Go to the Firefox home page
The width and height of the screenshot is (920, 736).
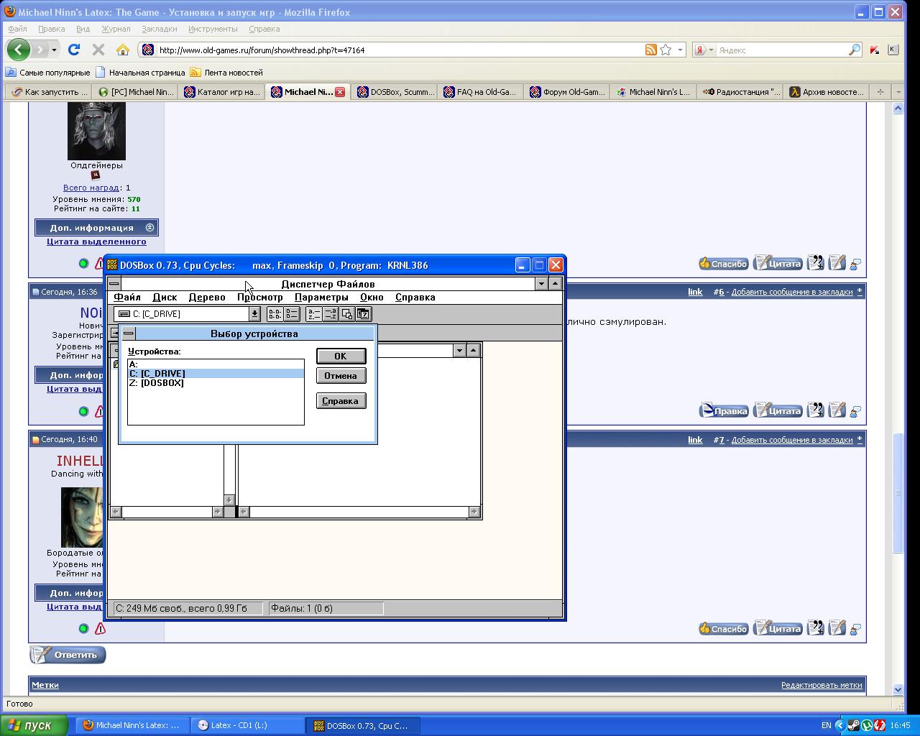click(123, 50)
